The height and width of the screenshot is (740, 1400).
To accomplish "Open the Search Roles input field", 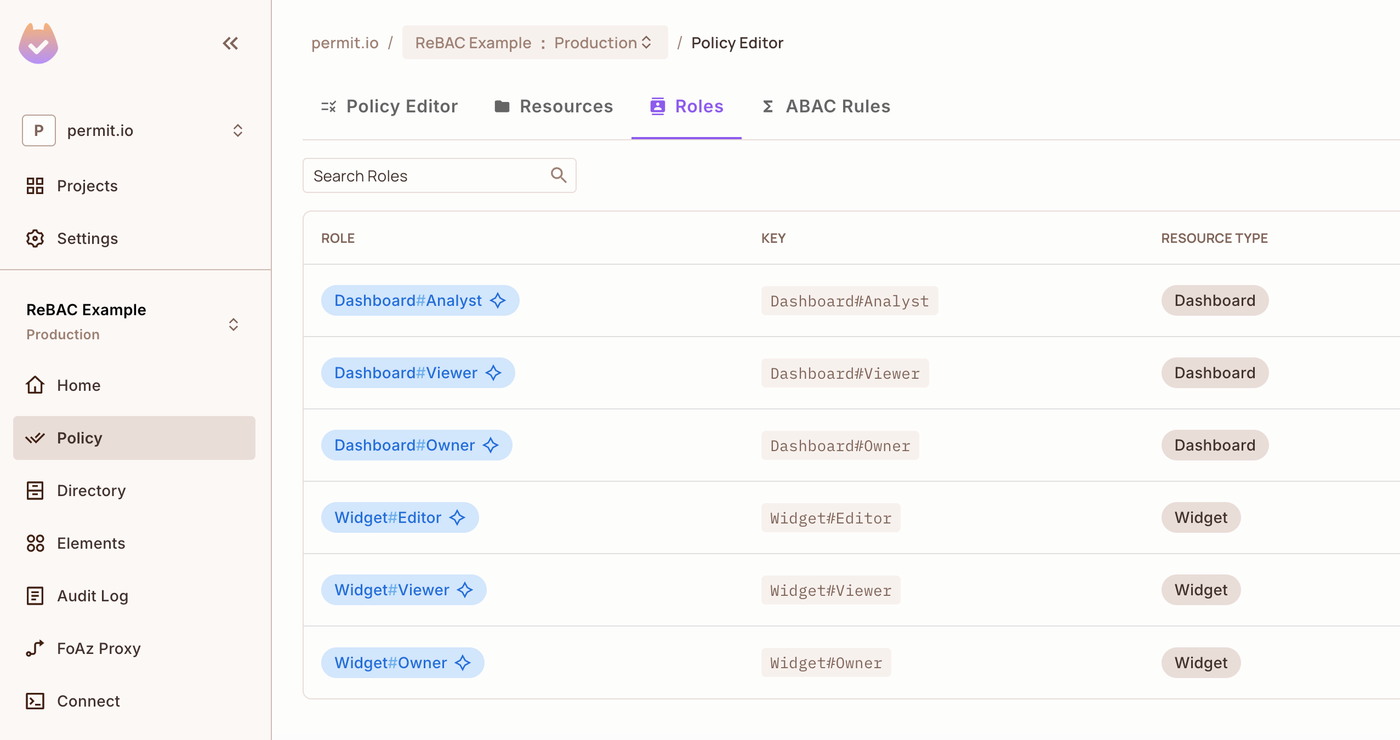I will click(440, 176).
